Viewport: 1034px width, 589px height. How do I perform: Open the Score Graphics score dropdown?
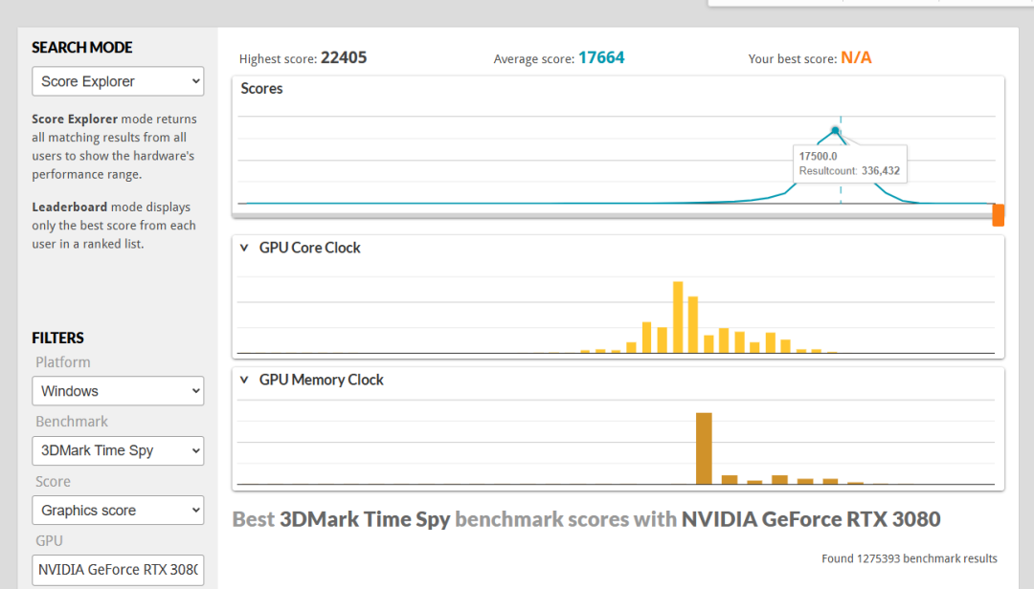pyautogui.click(x=118, y=510)
